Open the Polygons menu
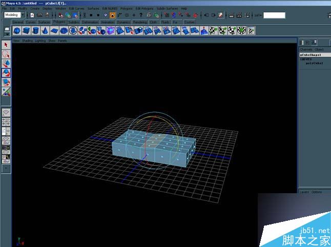Screen dimensions: 331x247 point(127,8)
